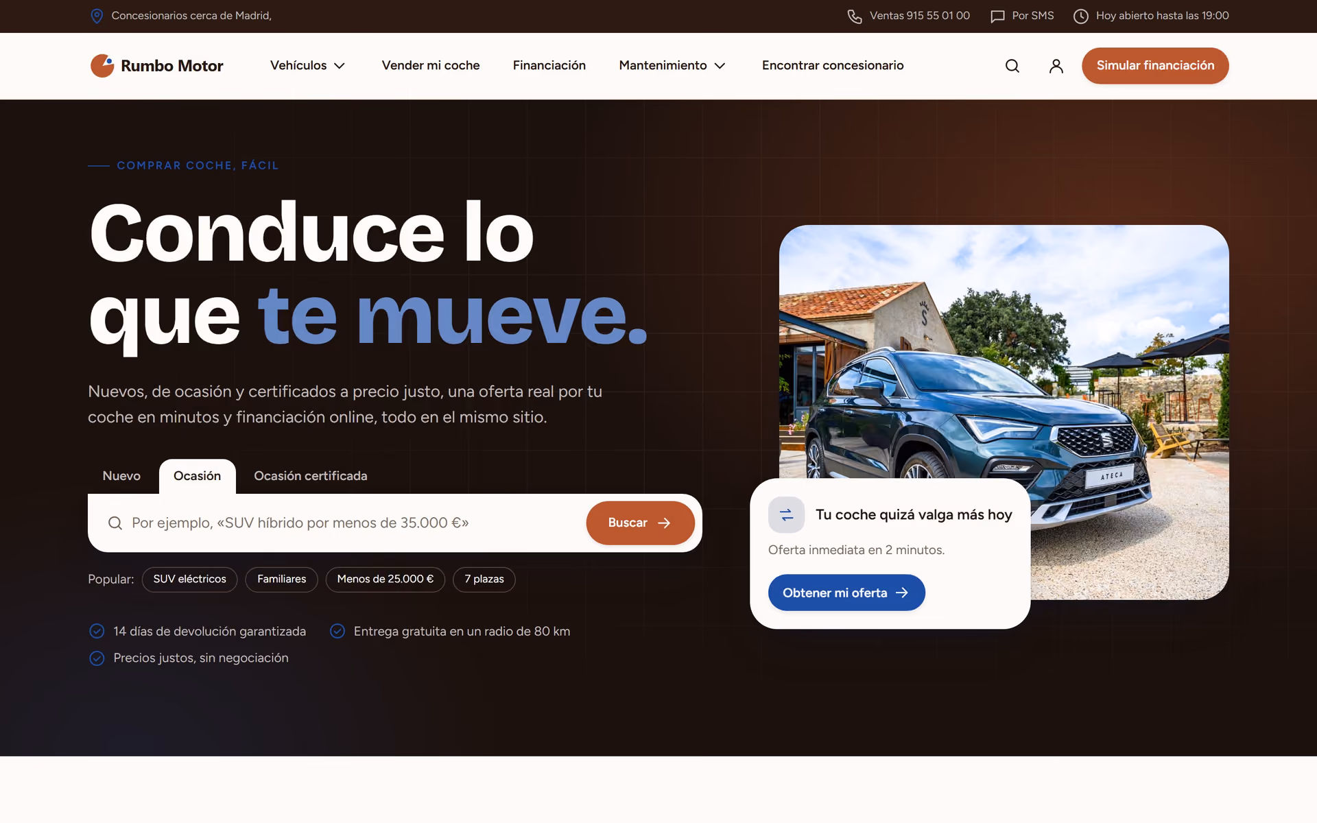Expand the Mantenimiento dropdown menu
Screen dimensions: 1317x823
(672, 66)
